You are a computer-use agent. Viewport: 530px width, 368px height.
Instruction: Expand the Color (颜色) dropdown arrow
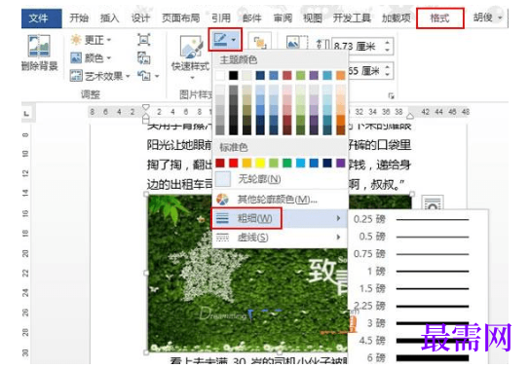pos(109,58)
